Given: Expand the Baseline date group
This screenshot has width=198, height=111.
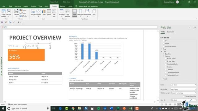Looking at the screenshot, I should [x=164, y=54].
